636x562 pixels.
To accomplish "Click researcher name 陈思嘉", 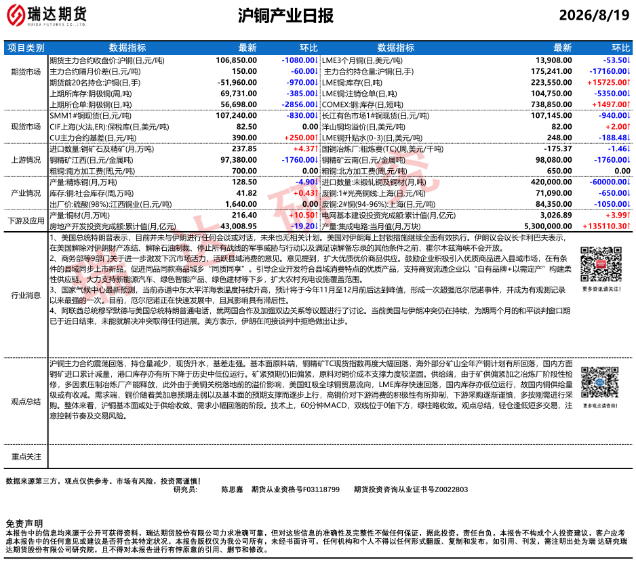I will (232, 490).
